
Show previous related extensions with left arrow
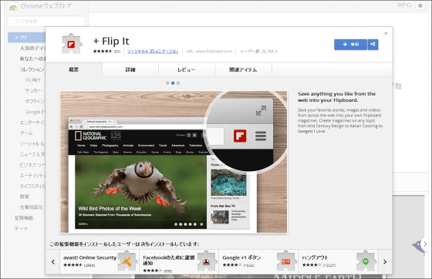coord(53,262)
